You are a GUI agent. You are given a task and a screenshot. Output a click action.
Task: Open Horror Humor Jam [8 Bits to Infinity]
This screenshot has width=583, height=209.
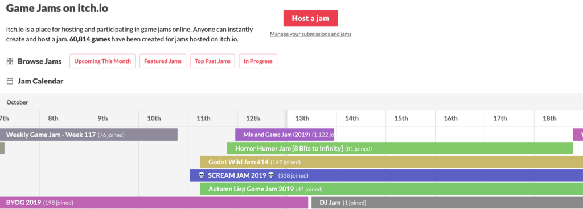coord(400,149)
